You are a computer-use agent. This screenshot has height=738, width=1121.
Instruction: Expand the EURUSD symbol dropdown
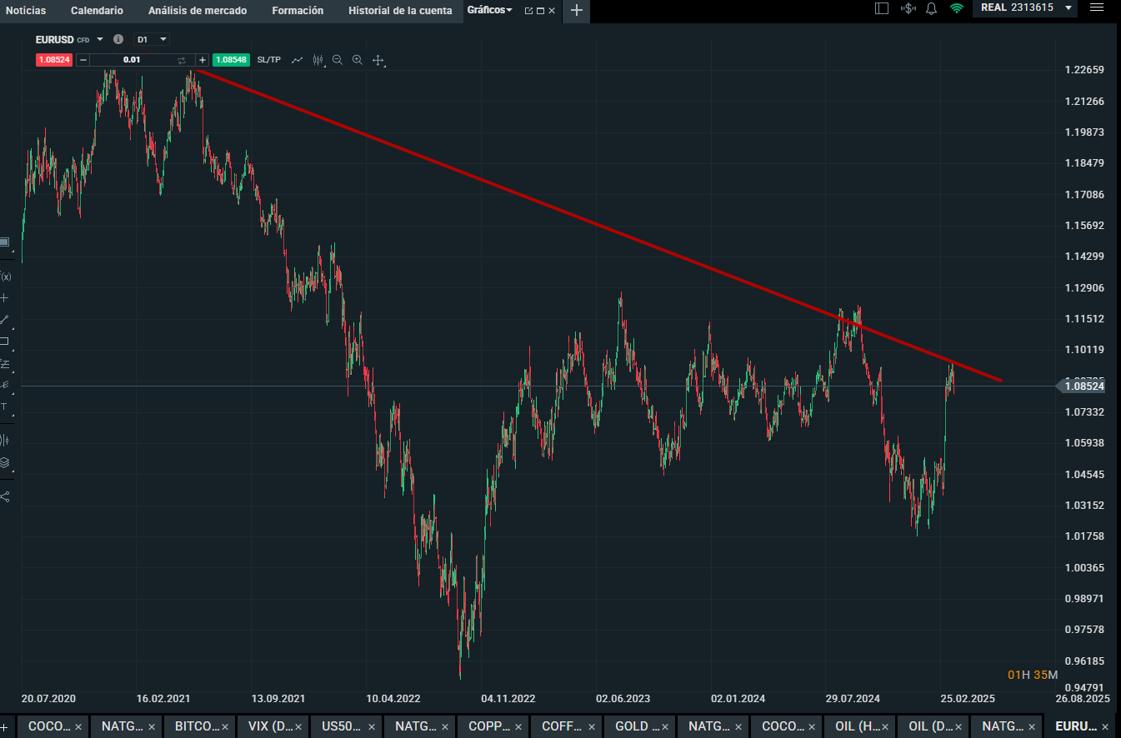[x=99, y=39]
